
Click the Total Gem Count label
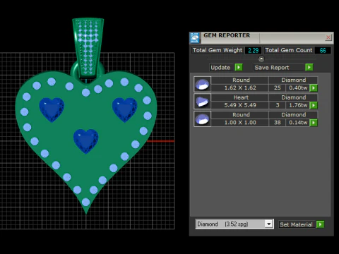click(x=289, y=50)
